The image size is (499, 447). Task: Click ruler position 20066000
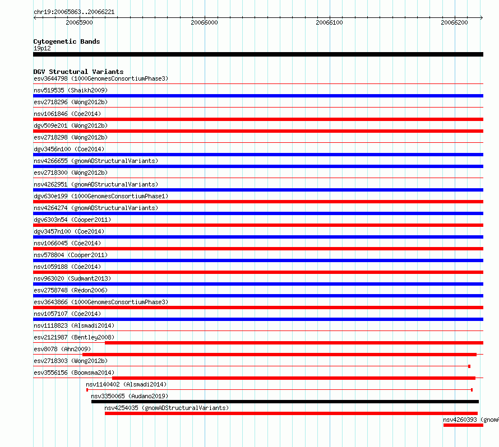click(204, 22)
